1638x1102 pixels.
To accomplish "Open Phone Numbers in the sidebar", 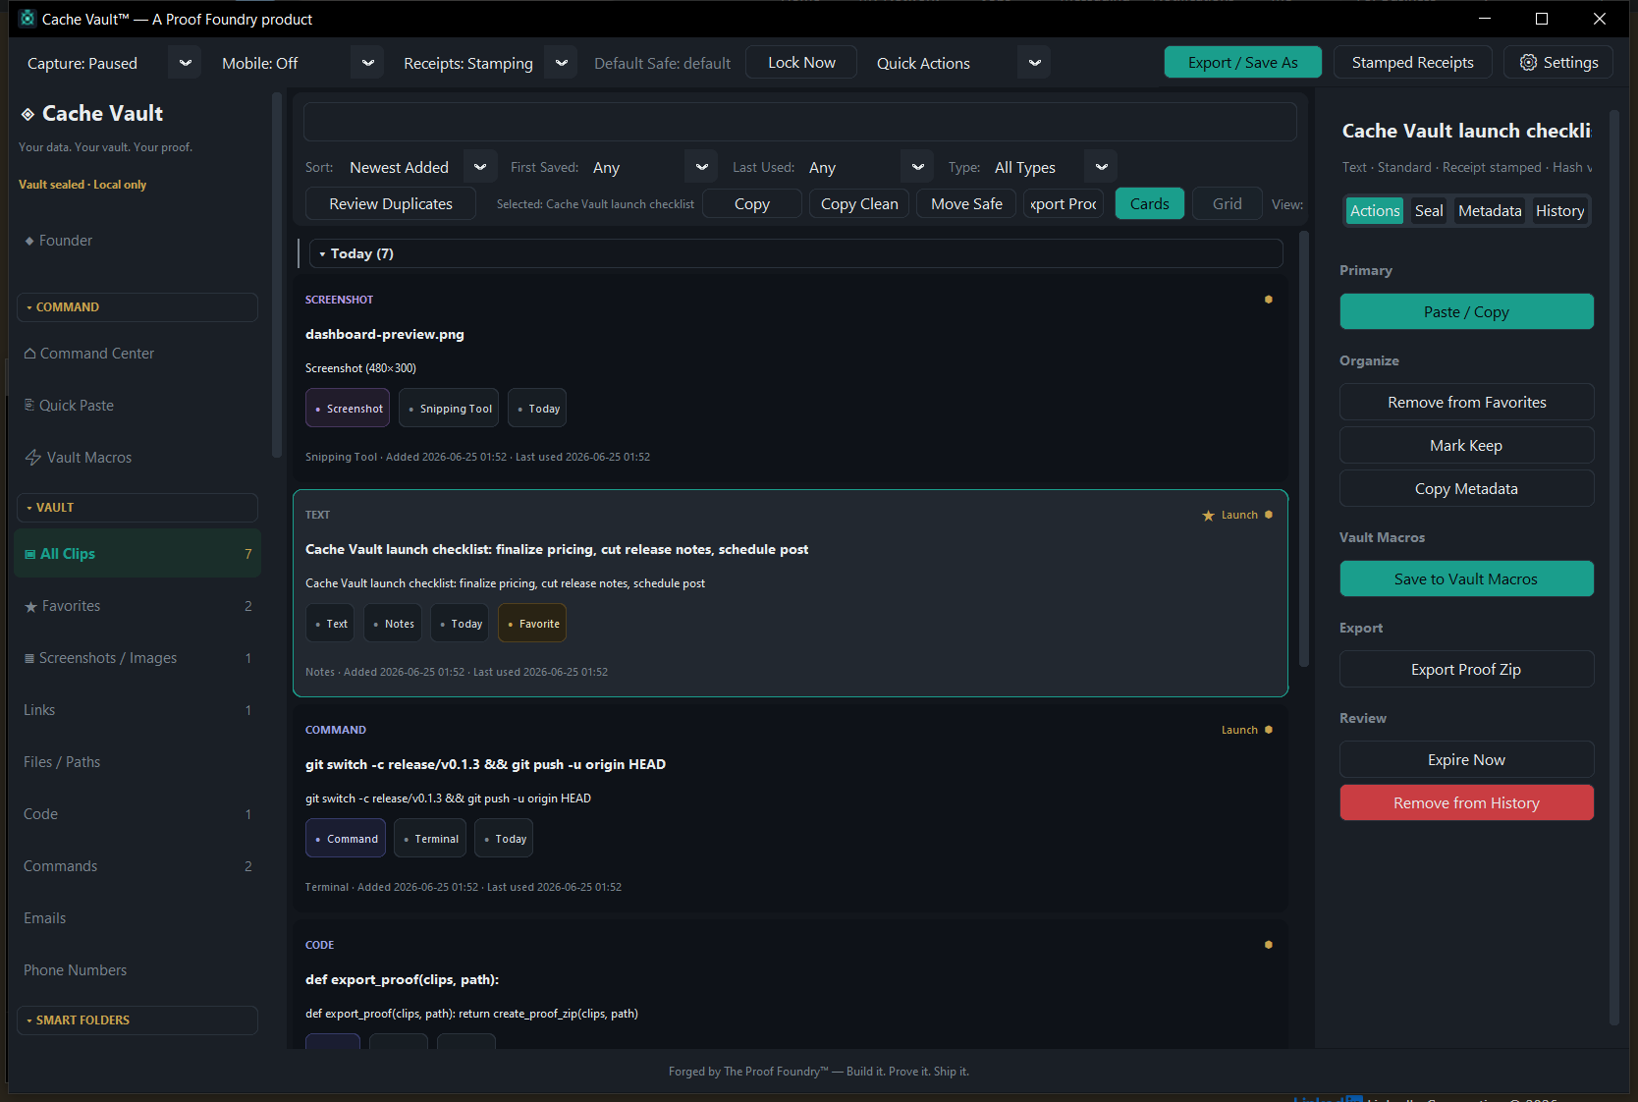I will tap(137, 970).
